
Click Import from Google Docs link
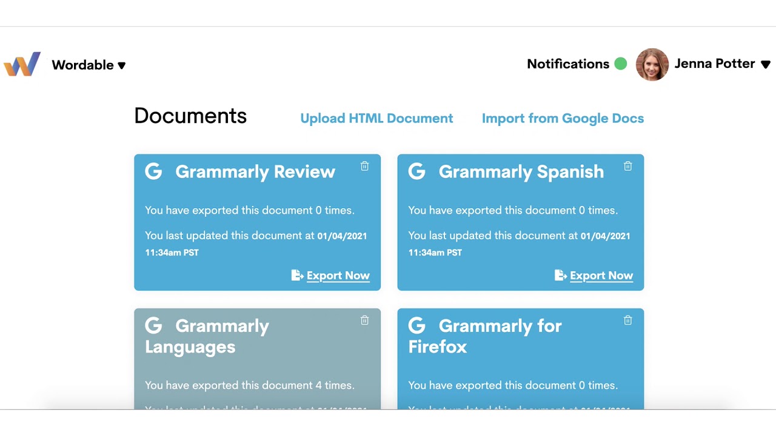(563, 118)
